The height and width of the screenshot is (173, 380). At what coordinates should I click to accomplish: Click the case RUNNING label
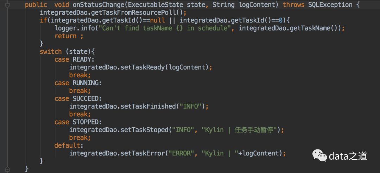pos(78,83)
